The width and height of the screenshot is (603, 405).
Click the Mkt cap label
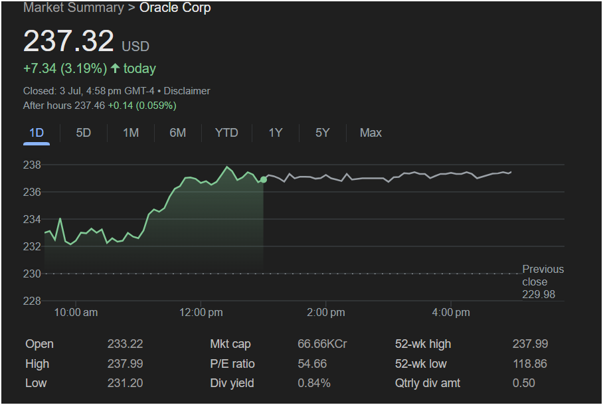click(230, 344)
